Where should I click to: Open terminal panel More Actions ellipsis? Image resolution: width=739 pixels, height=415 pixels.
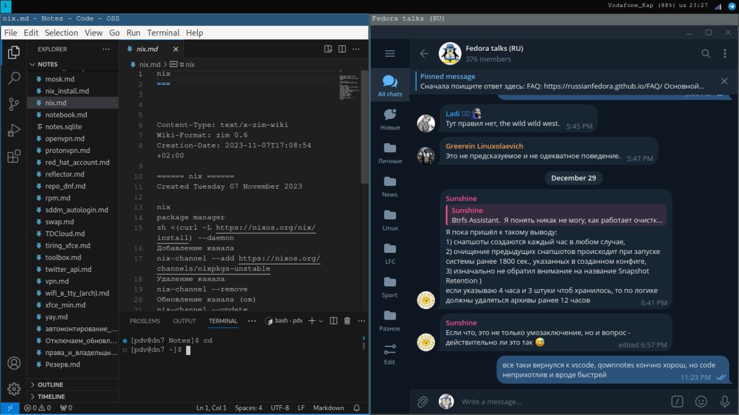click(361, 321)
